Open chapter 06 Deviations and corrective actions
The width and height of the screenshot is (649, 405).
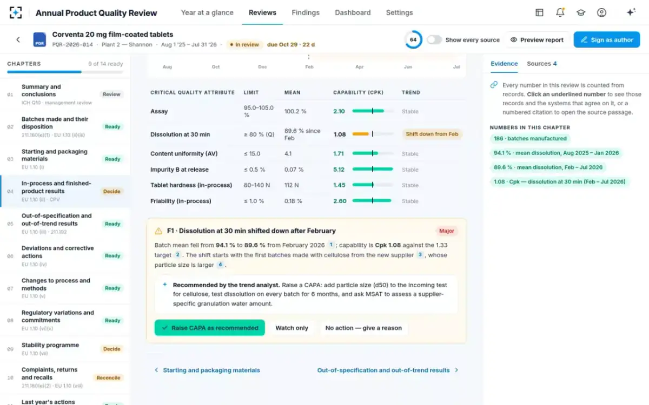pos(65,256)
